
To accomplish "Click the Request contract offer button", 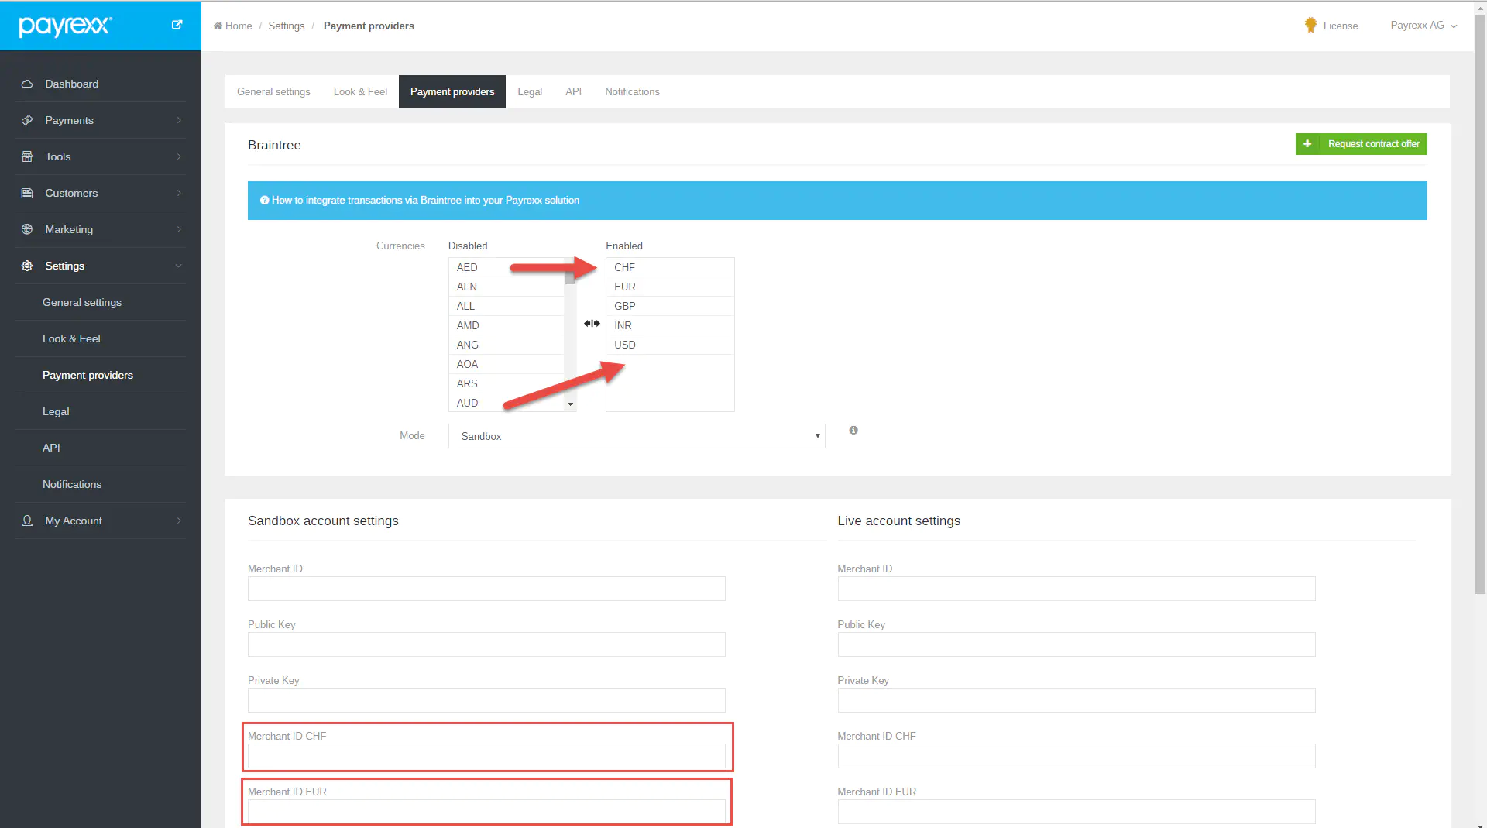I will 1361,144.
